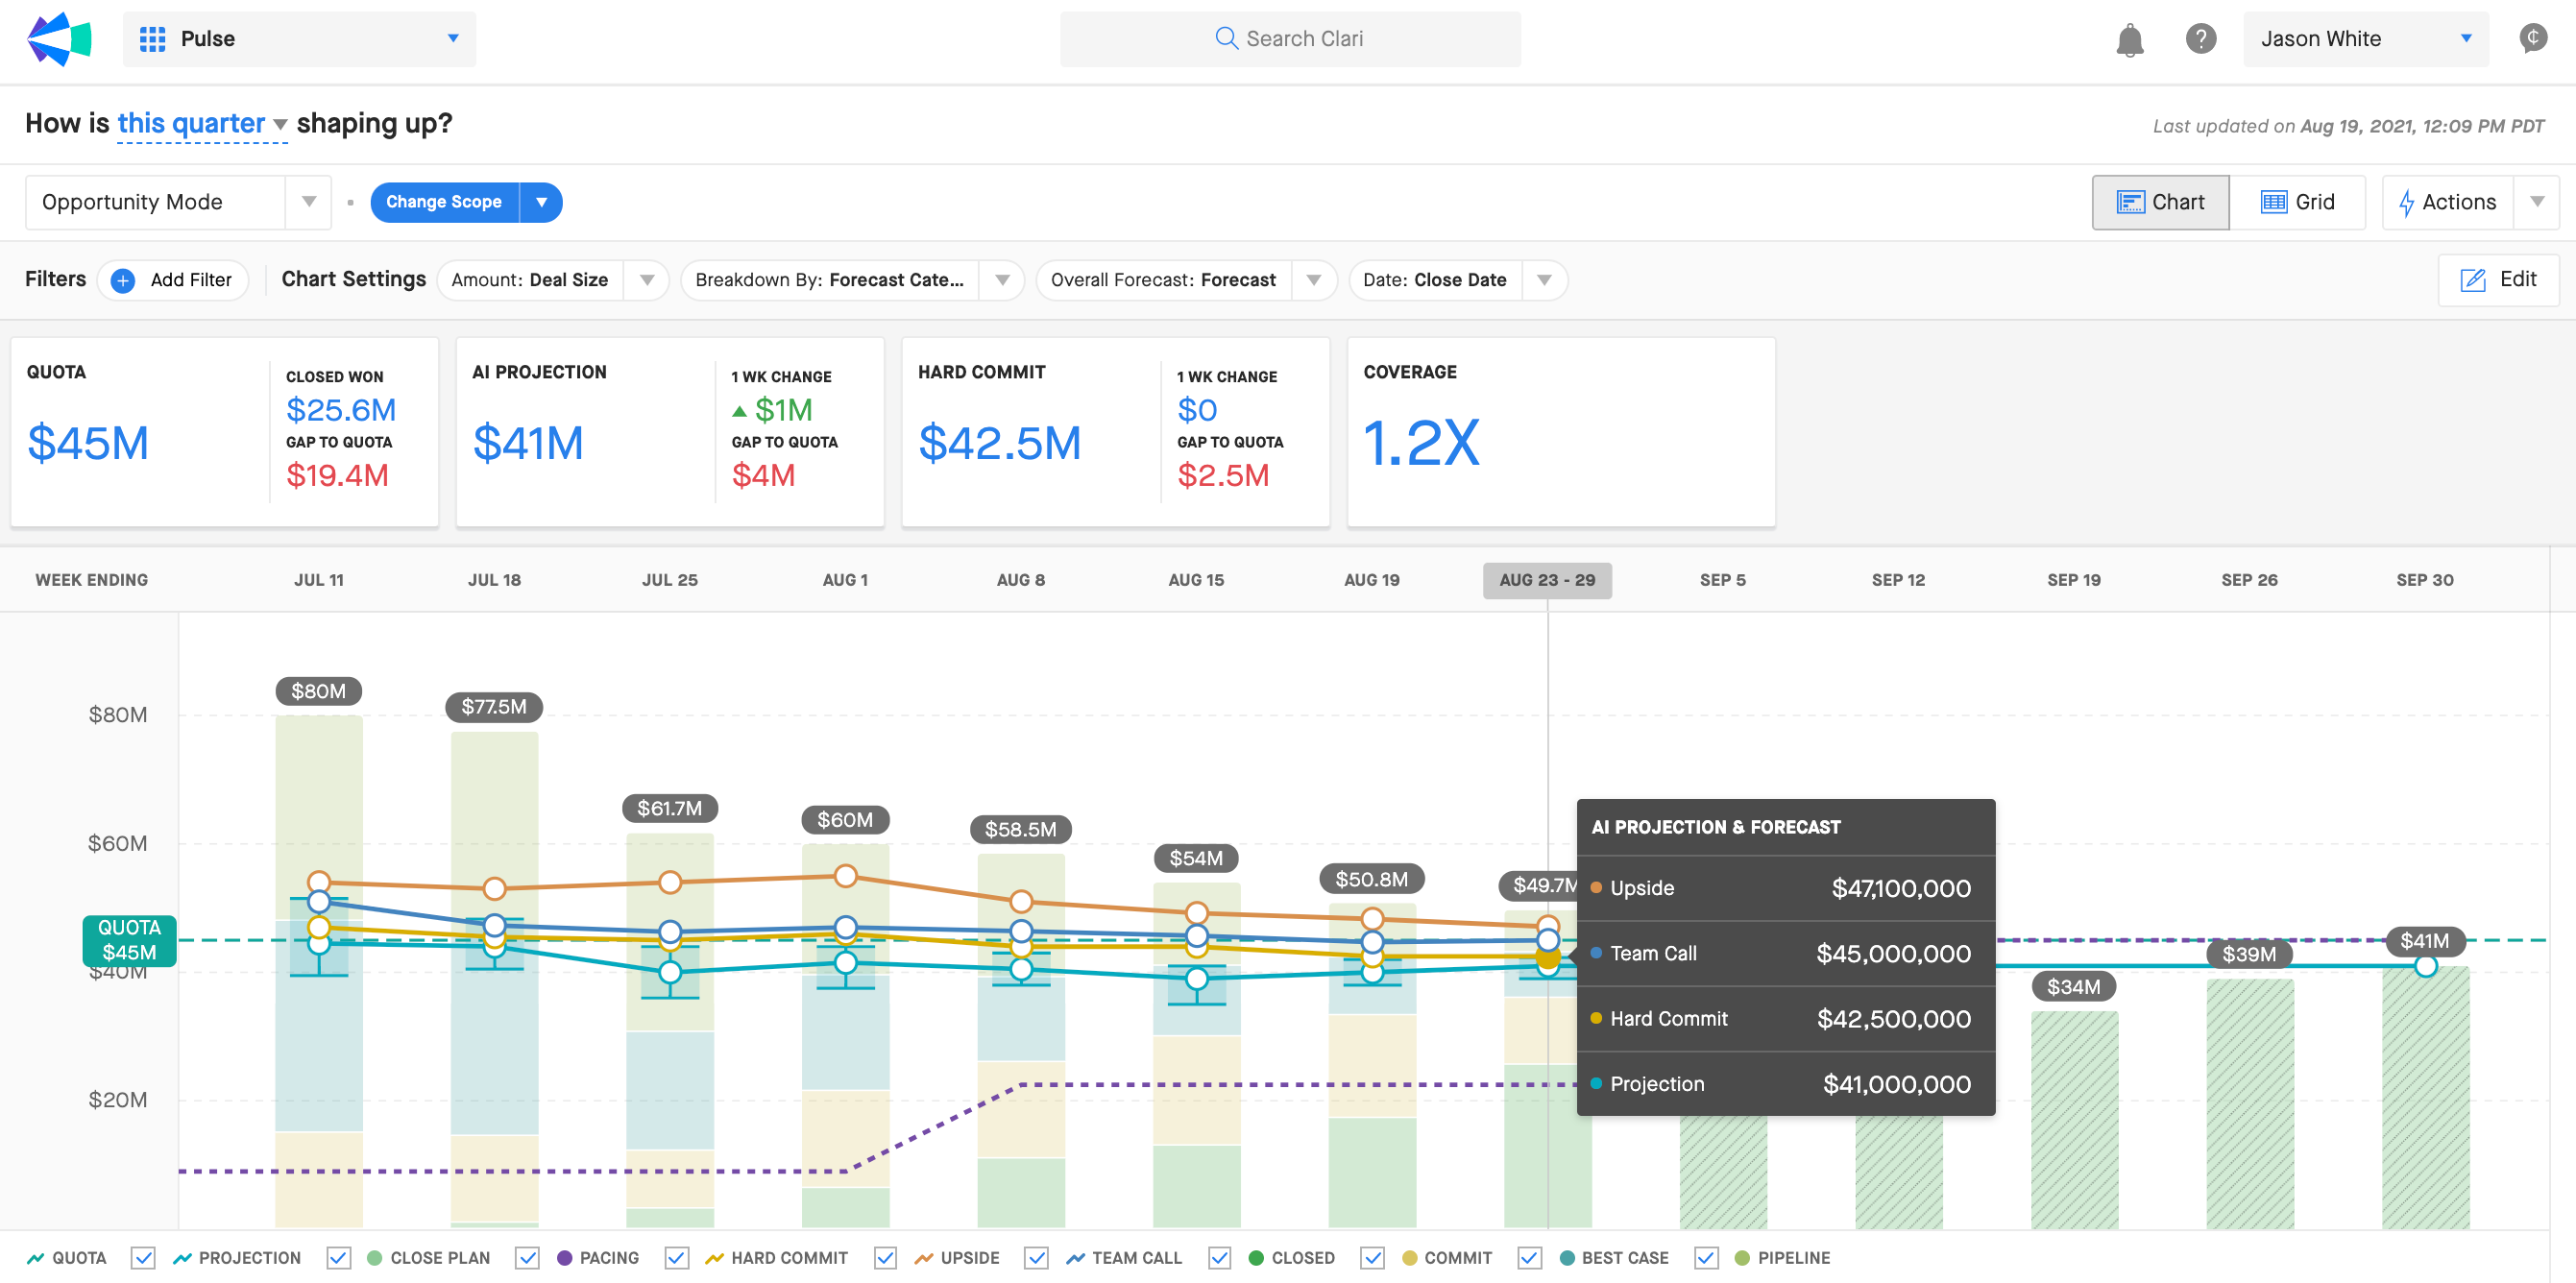The height and width of the screenshot is (1283, 2576).
Task: Toggle checkbox left of Pacing legend
Action: coord(528,1258)
